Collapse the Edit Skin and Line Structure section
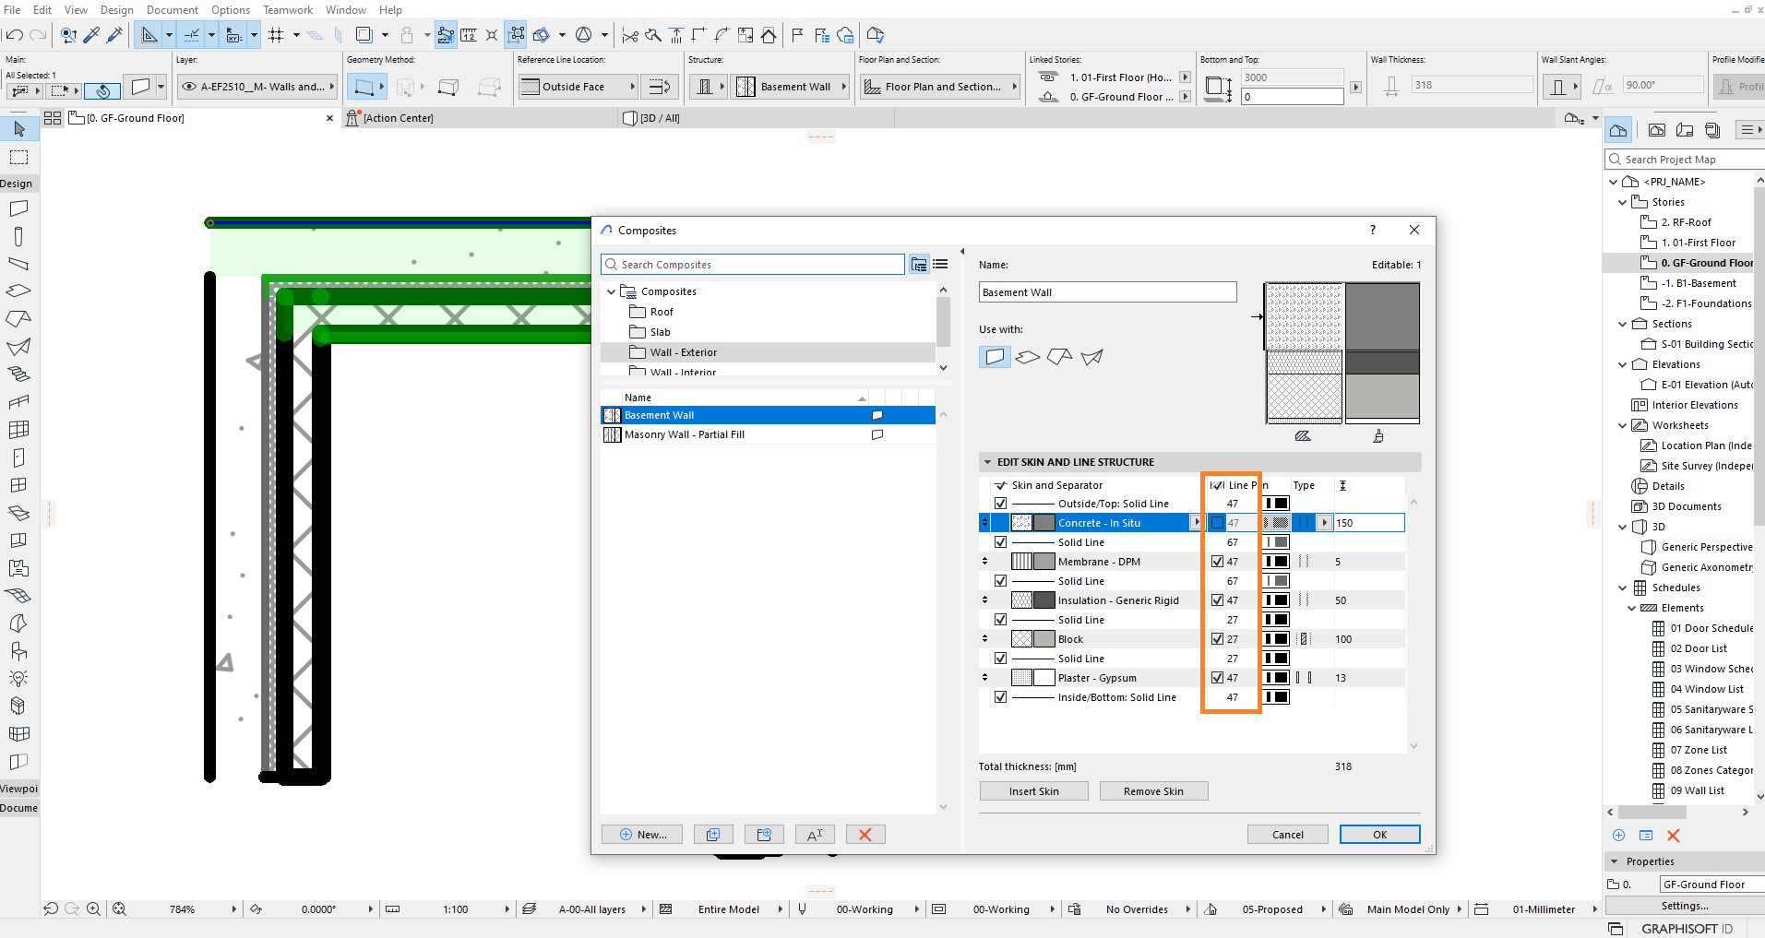This screenshot has height=938, width=1765. [987, 462]
